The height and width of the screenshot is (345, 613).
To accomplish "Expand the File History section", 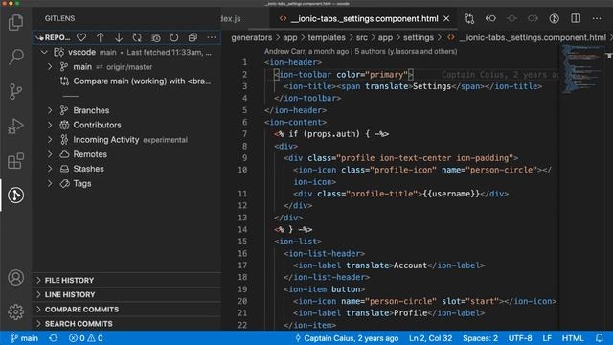I will click(x=127, y=280).
